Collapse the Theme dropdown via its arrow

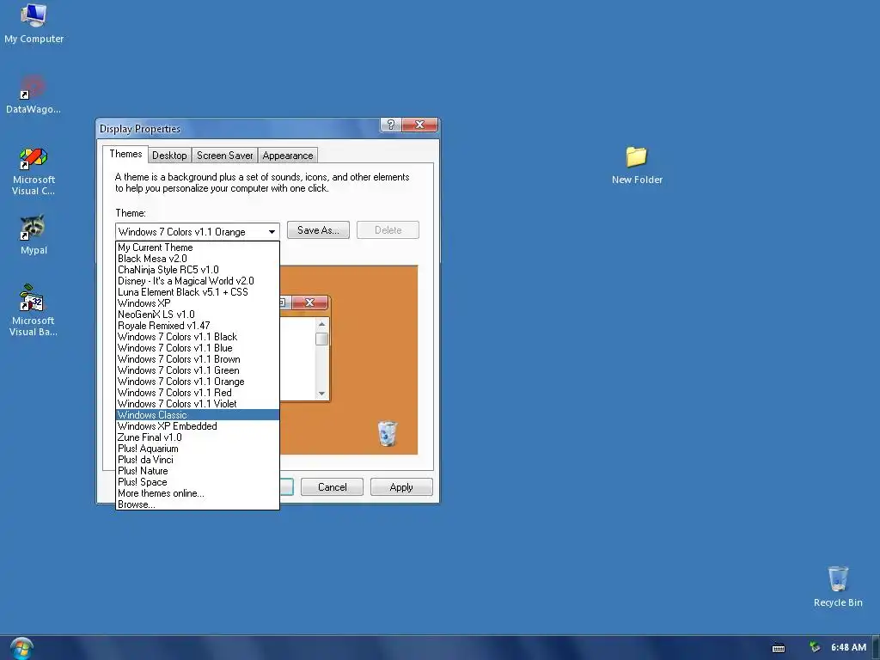tap(272, 232)
